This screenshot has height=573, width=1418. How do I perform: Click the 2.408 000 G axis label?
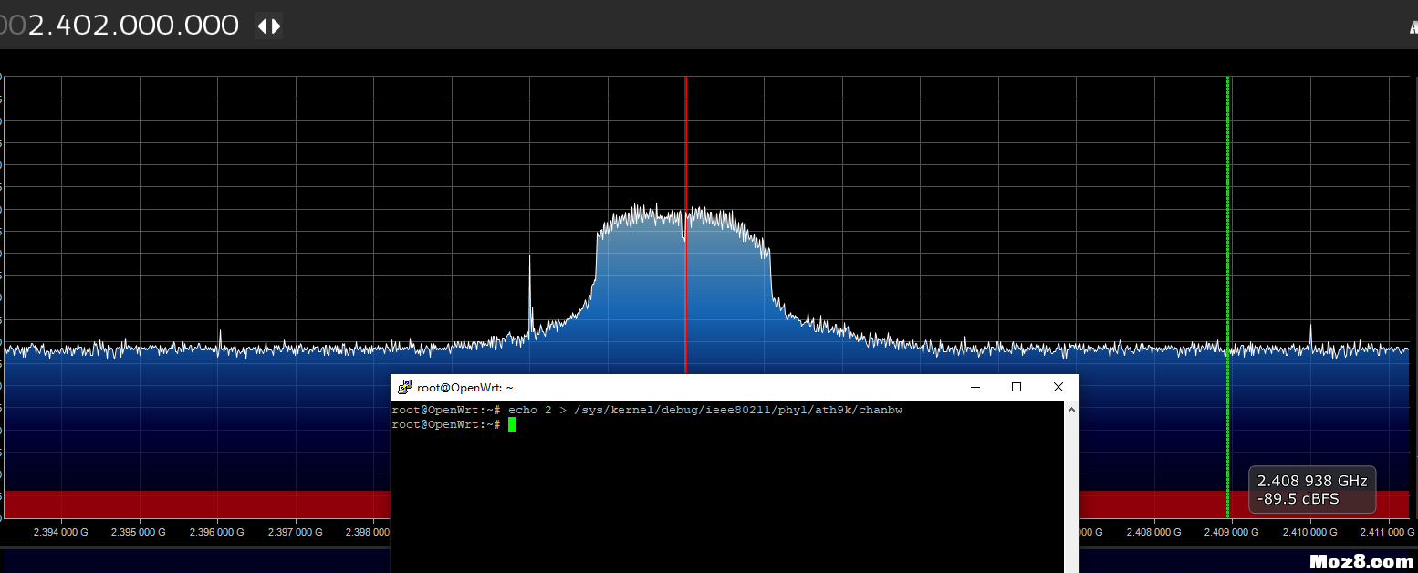[1154, 532]
